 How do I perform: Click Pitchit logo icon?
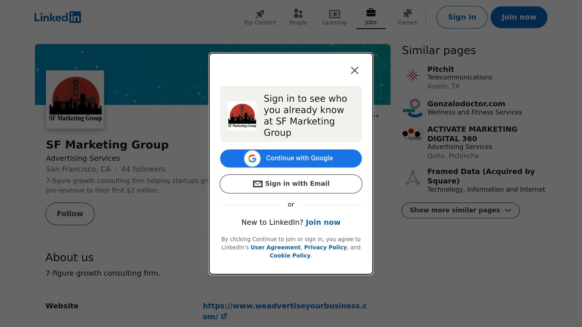click(413, 76)
